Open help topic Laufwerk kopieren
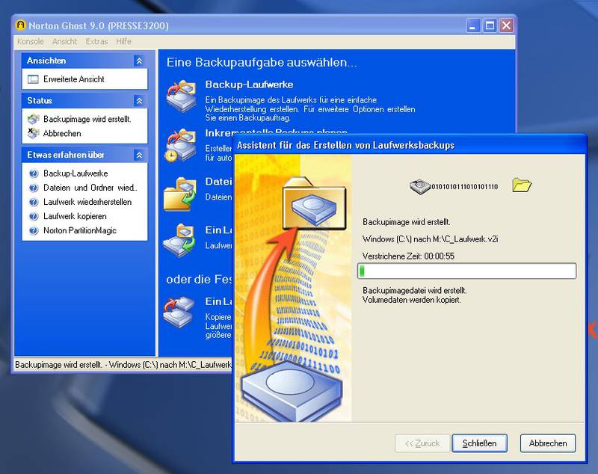Image resolution: width=598 pixels, height=474 pixels. click(x=75, y=216)
